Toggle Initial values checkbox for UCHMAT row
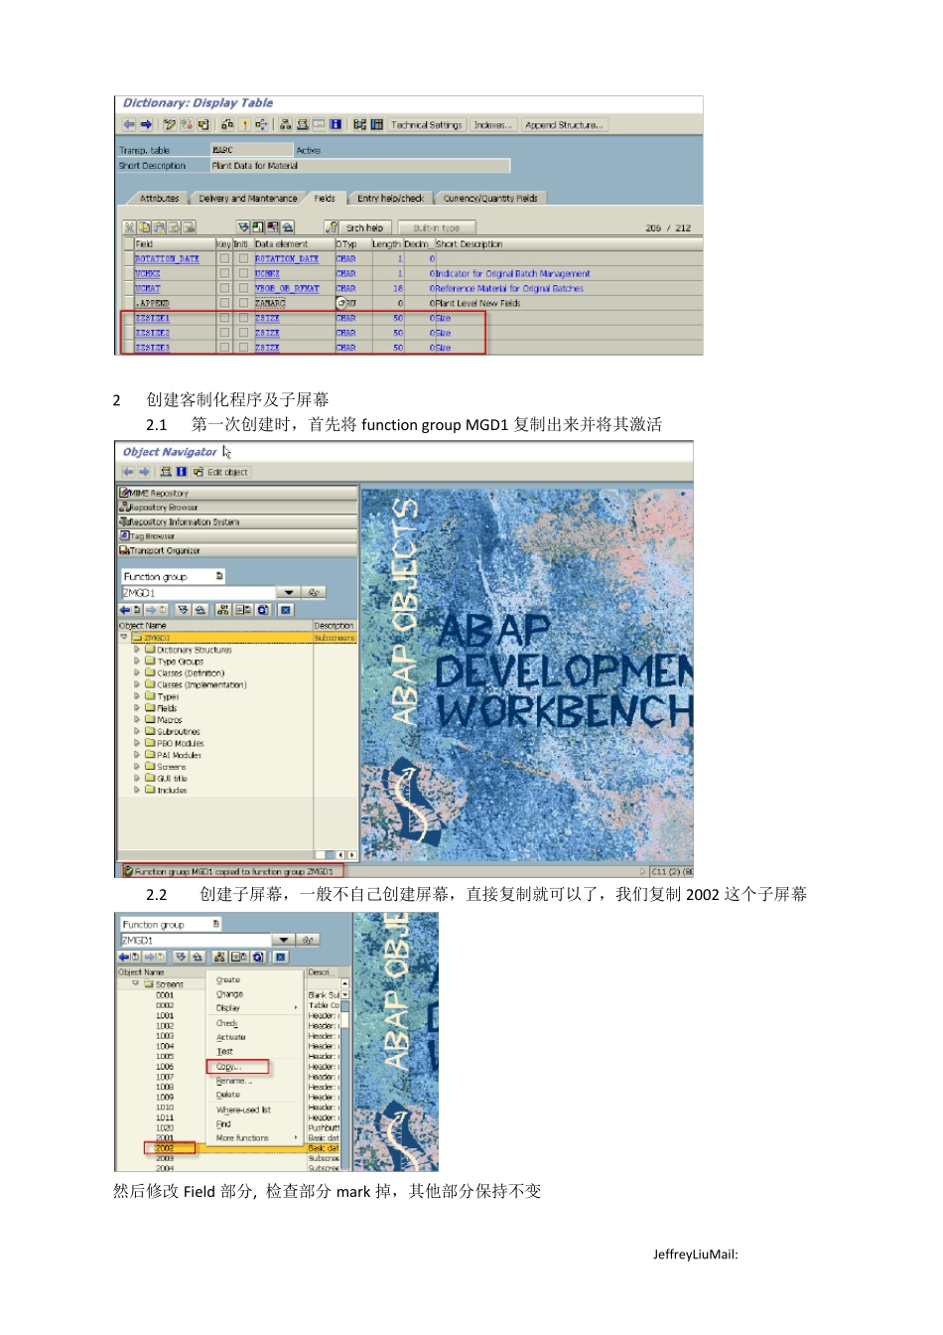 click(242, 288)
